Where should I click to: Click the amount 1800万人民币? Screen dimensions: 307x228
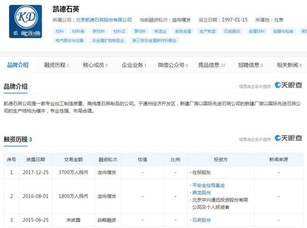pos(73,196)
